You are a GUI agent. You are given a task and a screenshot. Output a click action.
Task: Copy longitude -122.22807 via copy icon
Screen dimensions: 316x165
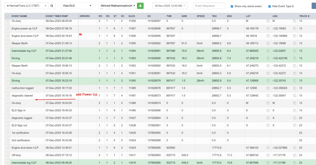coord(295,51)
